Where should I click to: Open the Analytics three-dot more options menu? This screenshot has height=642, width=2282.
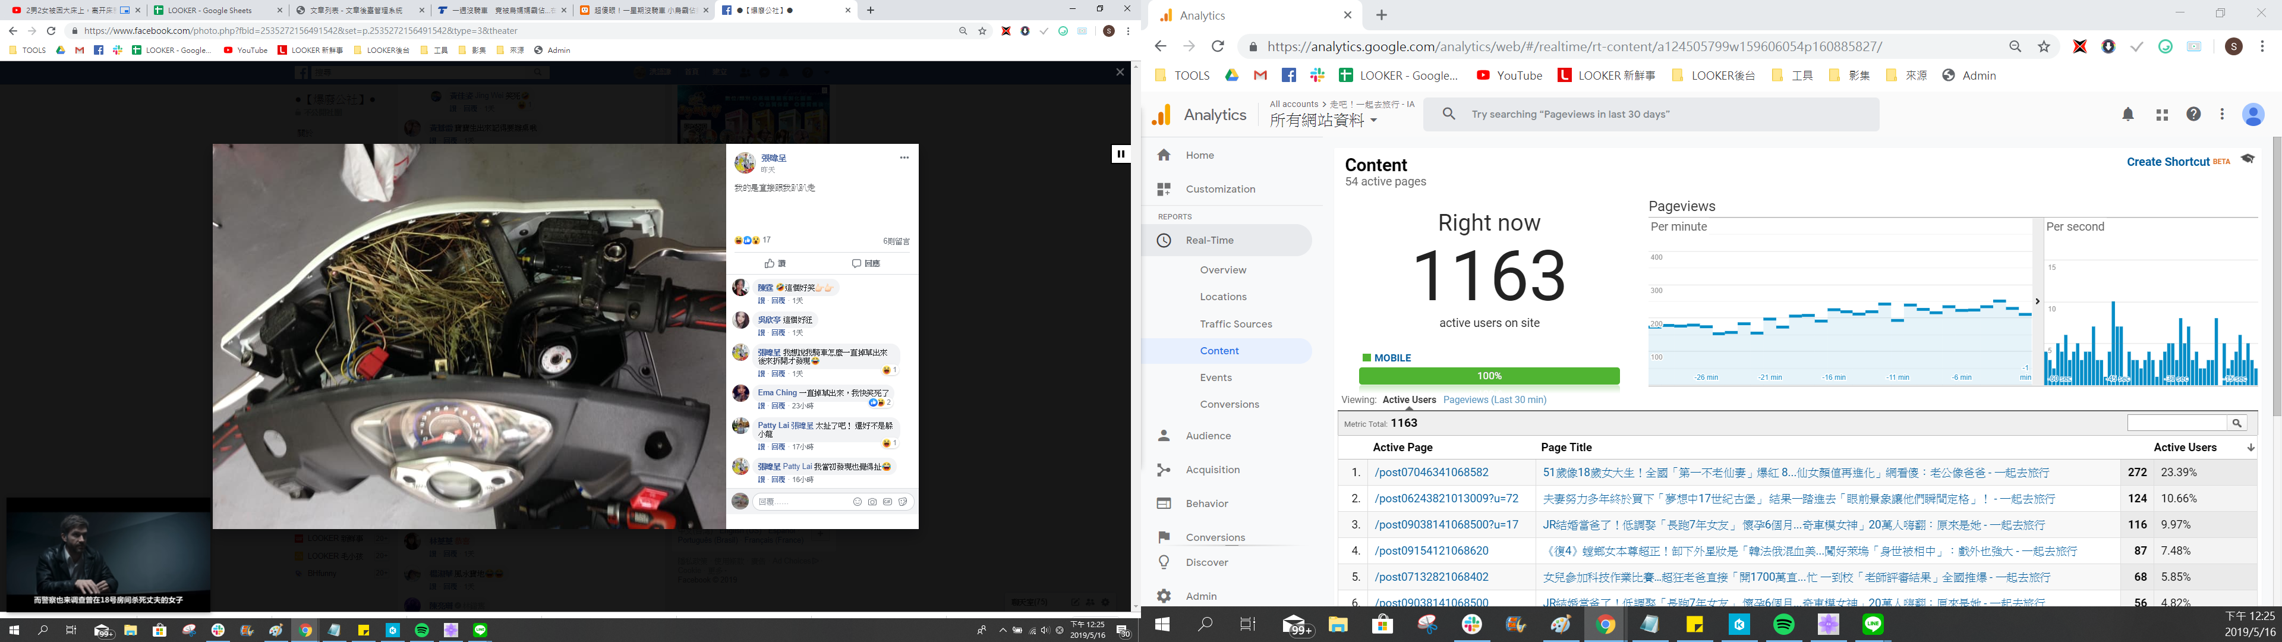click(2222, 114)
